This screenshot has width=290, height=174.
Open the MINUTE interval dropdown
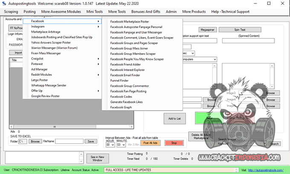point(121,145)
